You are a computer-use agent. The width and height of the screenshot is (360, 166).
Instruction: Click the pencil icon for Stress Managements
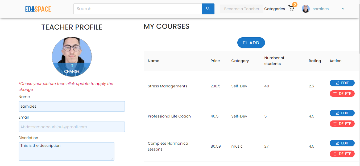point(337,83)
